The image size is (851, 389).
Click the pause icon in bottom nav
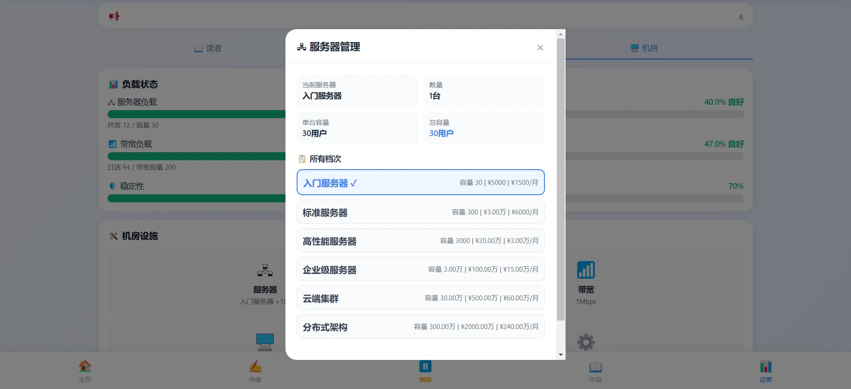(425, 366)
